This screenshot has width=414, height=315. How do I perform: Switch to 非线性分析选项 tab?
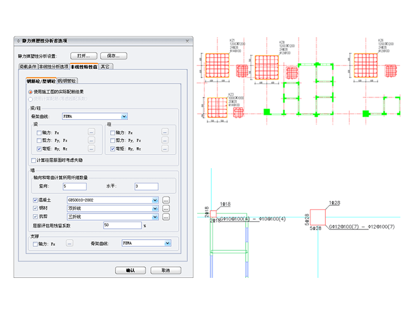(54, 67)
